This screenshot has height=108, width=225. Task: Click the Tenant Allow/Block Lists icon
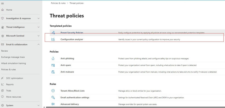pos(53,91)
